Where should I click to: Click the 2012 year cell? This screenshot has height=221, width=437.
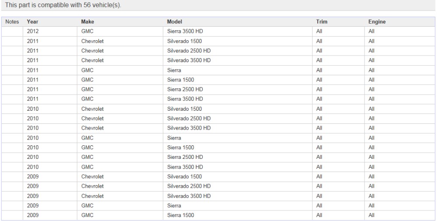tap(32, 32)
